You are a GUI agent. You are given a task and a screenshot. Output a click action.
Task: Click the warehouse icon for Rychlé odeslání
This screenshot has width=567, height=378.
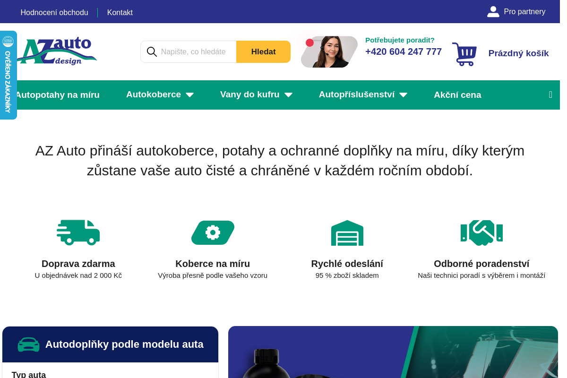click(347, 233)
